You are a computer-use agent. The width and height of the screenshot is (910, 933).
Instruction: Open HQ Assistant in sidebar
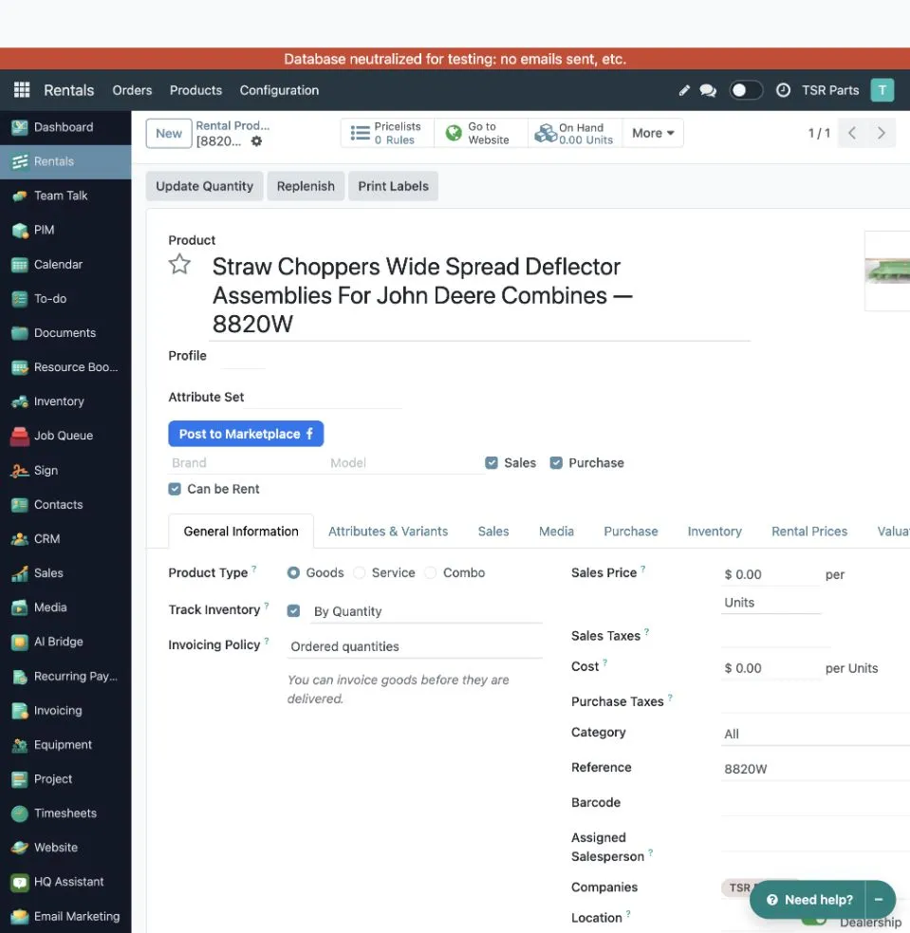point(65,882)
